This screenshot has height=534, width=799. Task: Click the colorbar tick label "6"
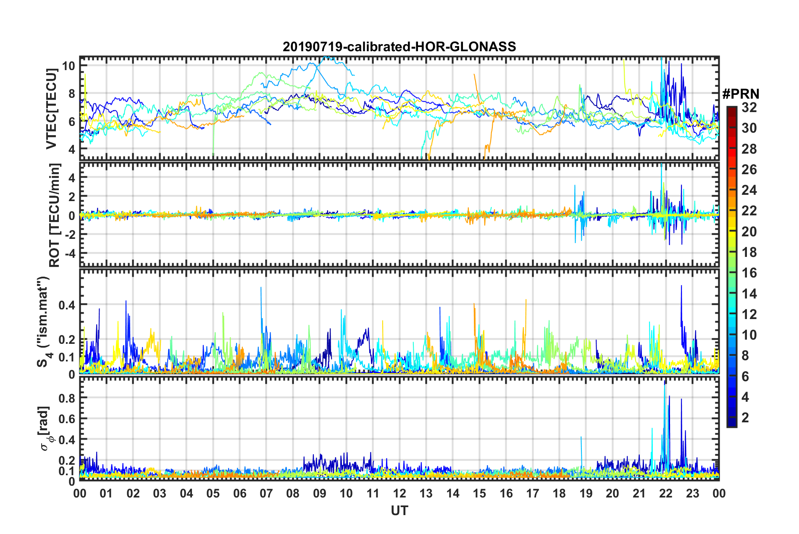[745, 376]
